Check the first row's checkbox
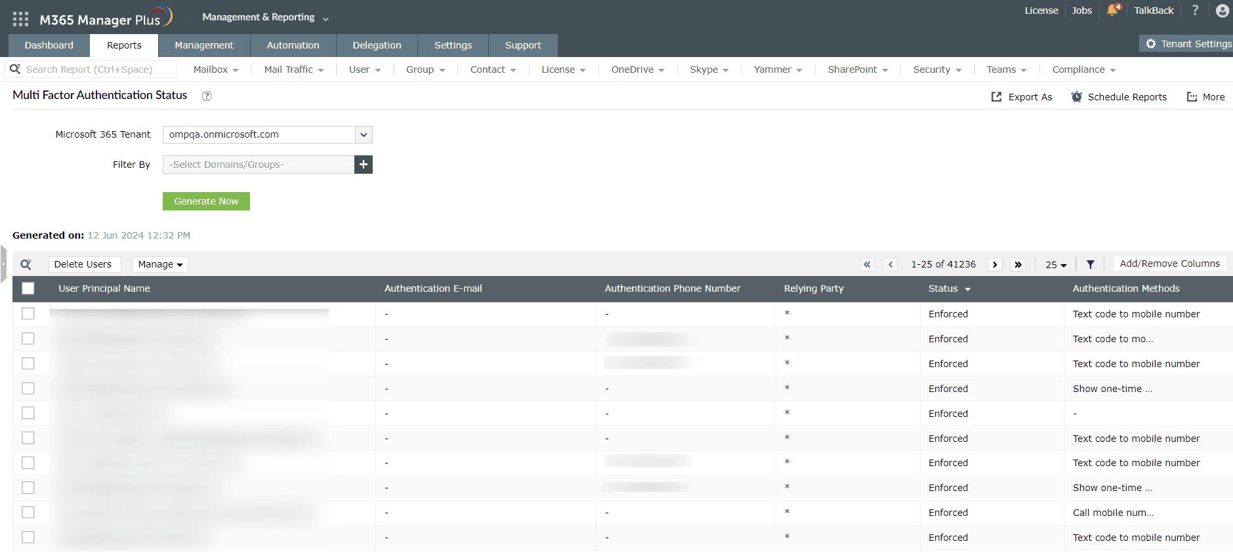The image size is (1233, 552). (x=28, y=314)
